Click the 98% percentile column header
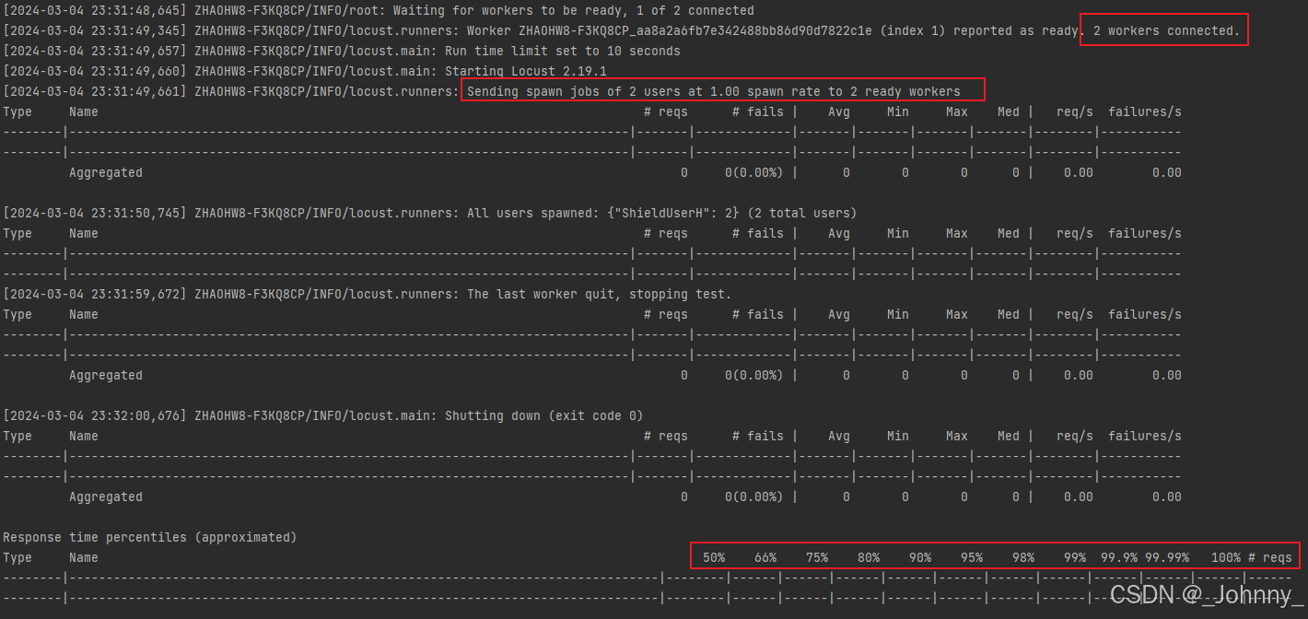 pos(1023,557)
